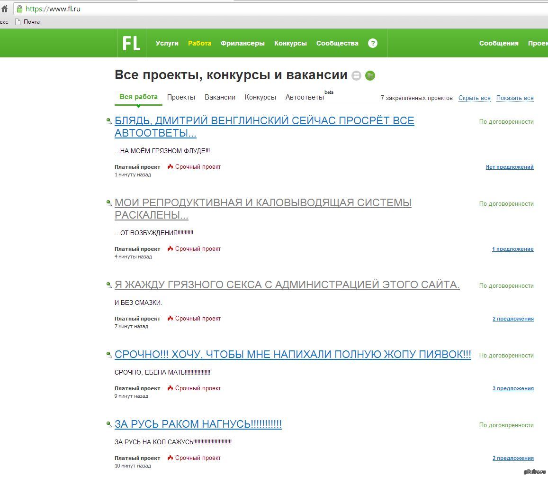
Task: Open the Работа menu item
Action: [x=199, y=43]
